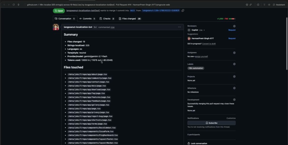Open langpeanut-localization-bot[bot] profile link in header
Screen dimensions: 288x145
(83, 11)
